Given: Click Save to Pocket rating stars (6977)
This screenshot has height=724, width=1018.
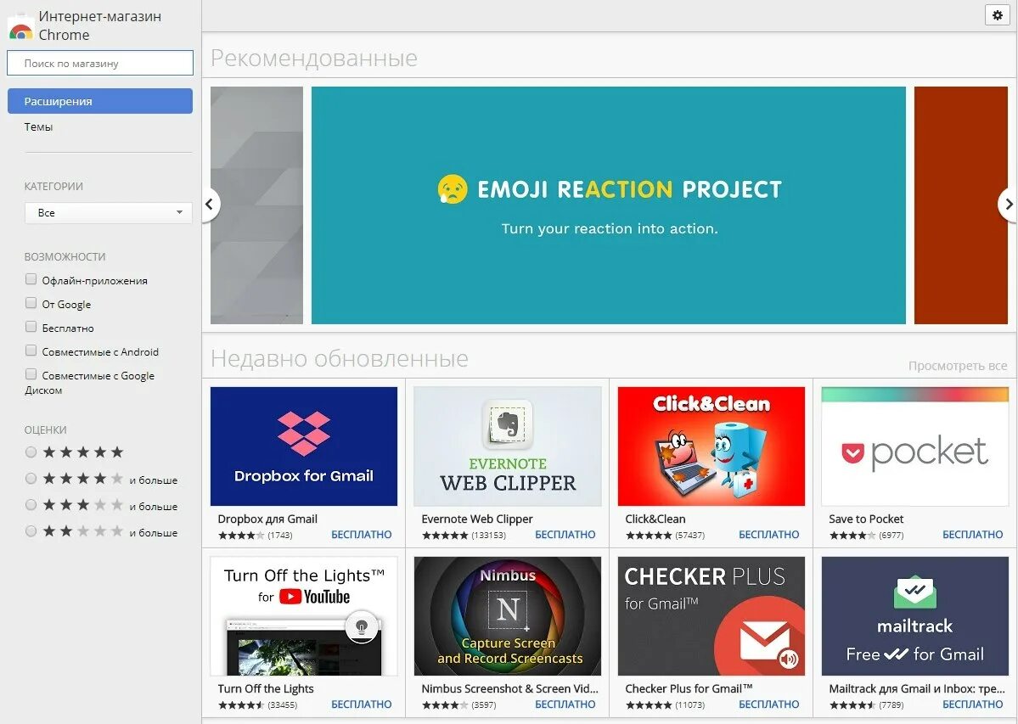Looking at the screenshot, I should tap(852, 536).
